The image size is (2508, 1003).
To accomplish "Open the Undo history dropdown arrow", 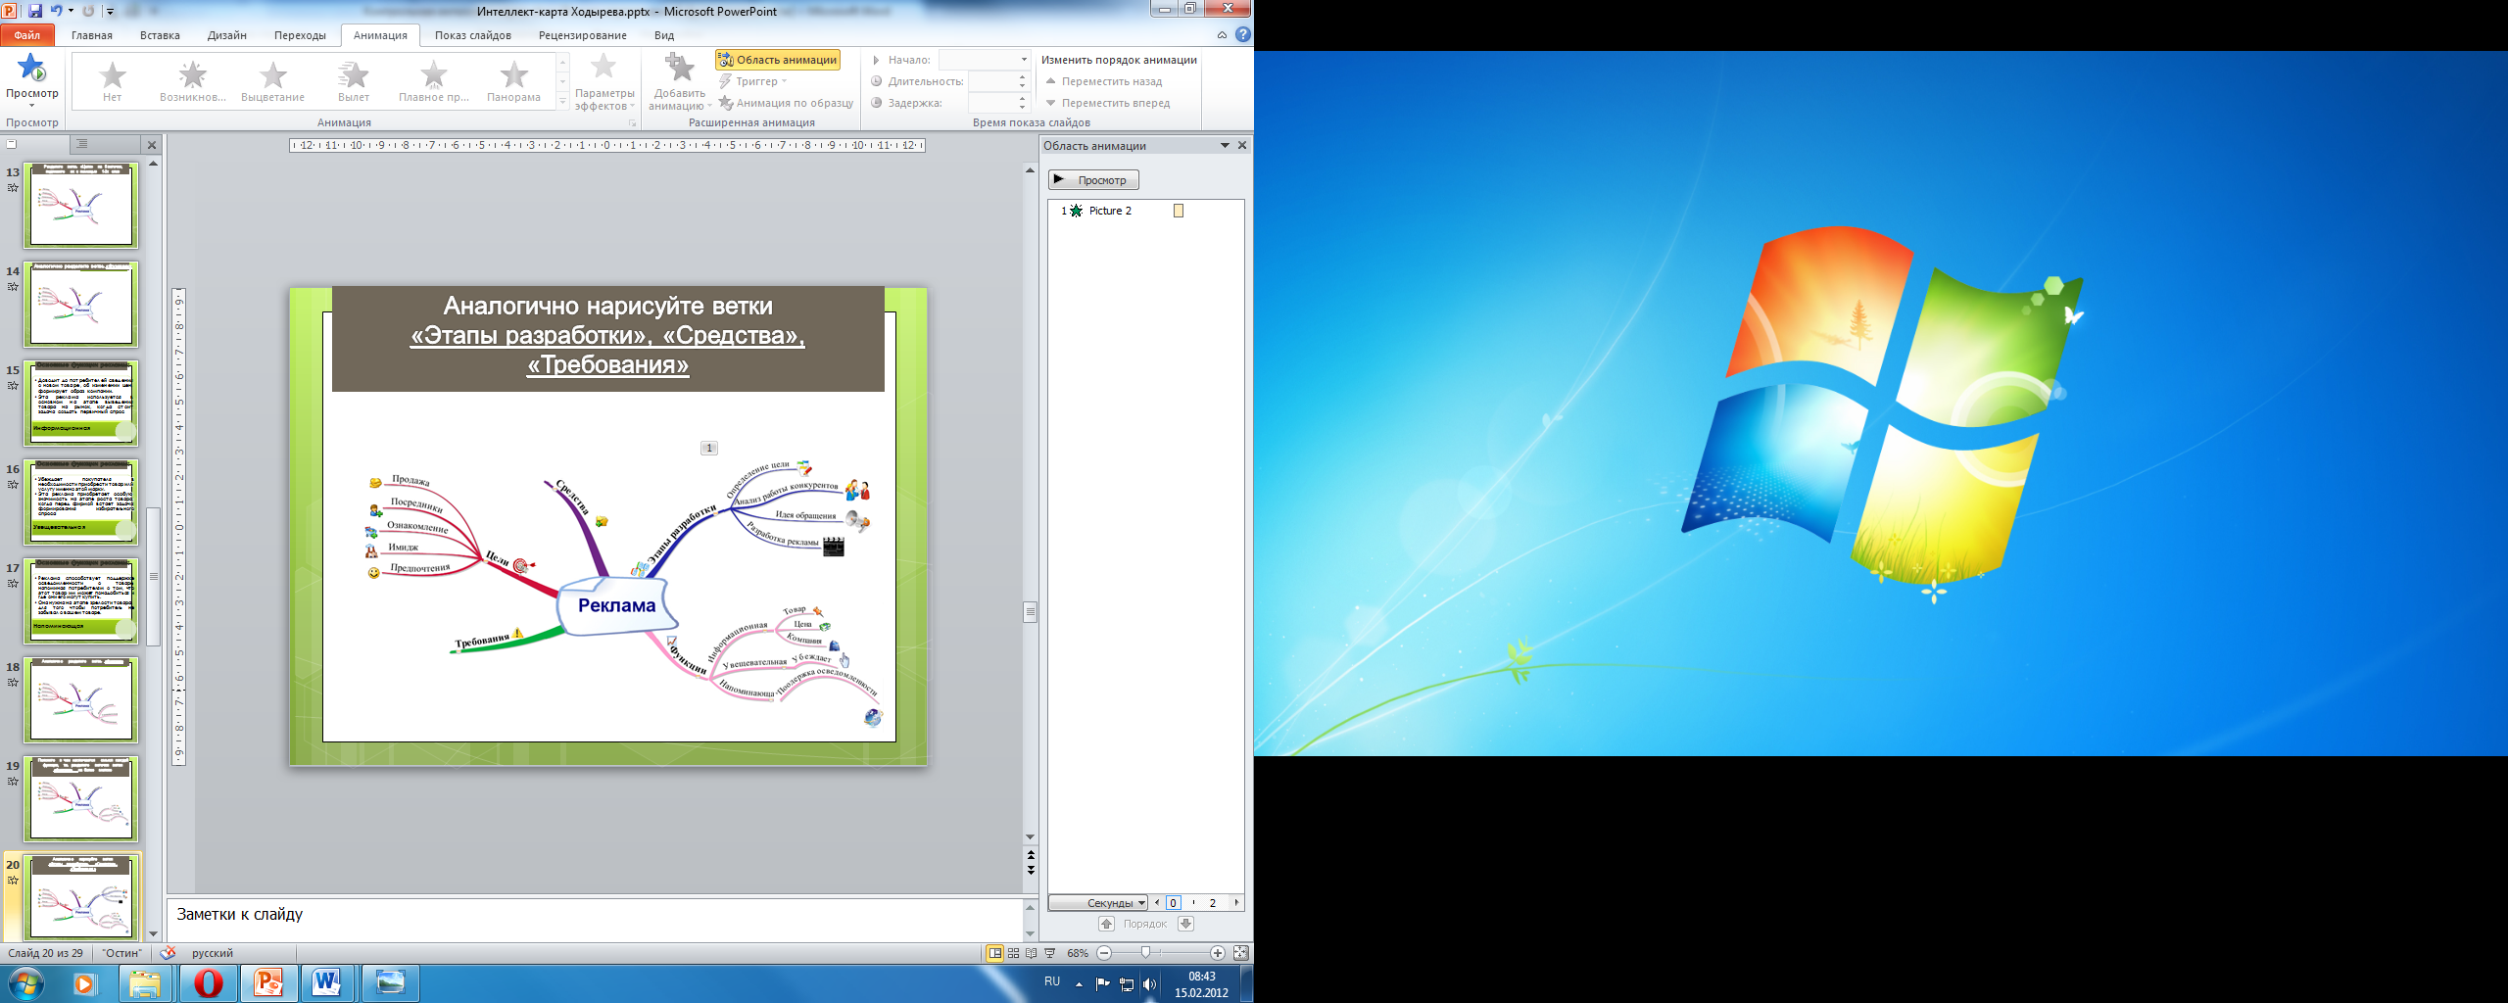I will (x=71, y=11).
